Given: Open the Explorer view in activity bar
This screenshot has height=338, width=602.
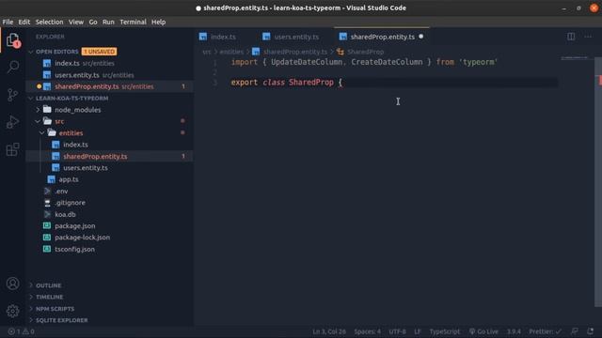Looking at the screenshot, I should pos(12,39).
